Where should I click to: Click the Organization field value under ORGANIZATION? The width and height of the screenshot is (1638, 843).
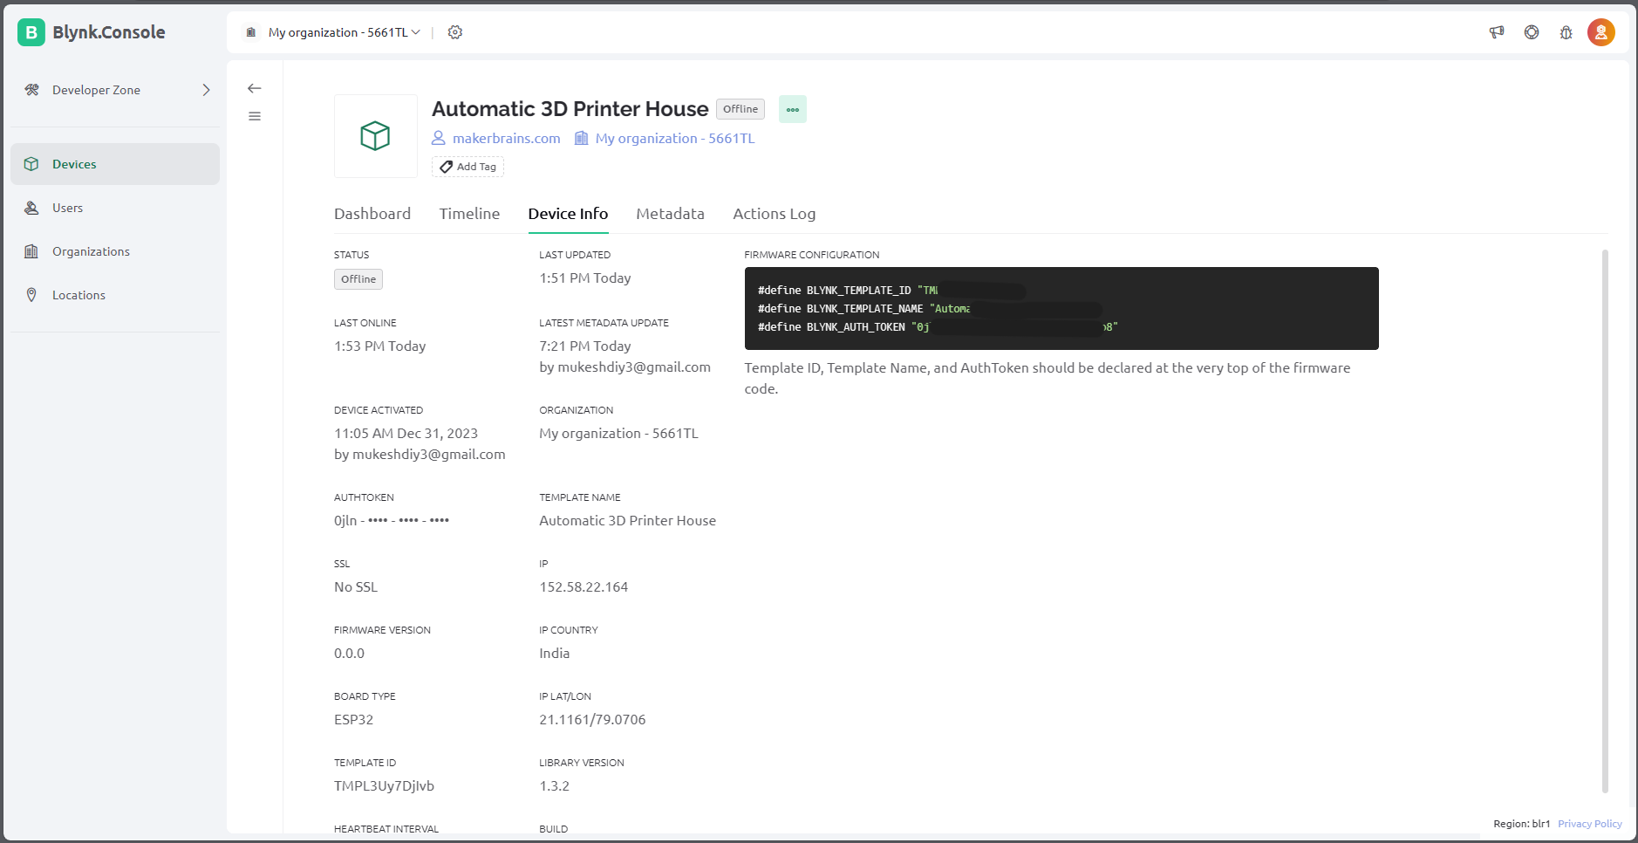pyautogui.click(x=618, y=433)
